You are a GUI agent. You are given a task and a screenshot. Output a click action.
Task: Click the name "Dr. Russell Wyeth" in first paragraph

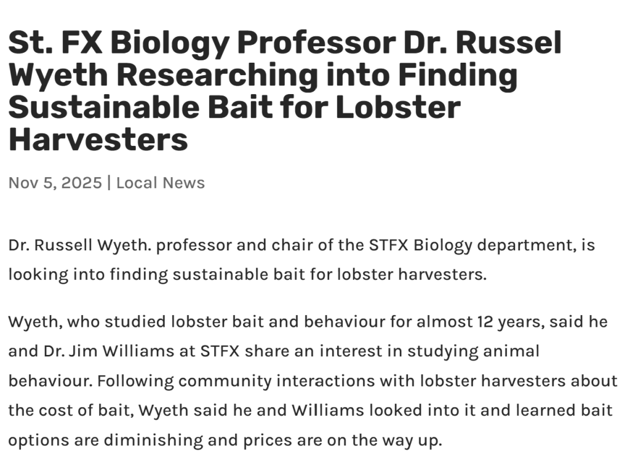click(x=79, y=245)
